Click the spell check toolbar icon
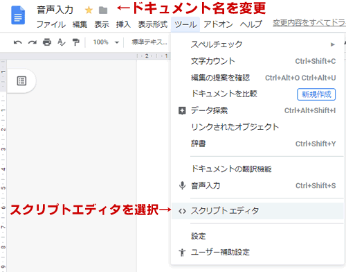This screenshot has height=272, width=346. click(62, 42)
